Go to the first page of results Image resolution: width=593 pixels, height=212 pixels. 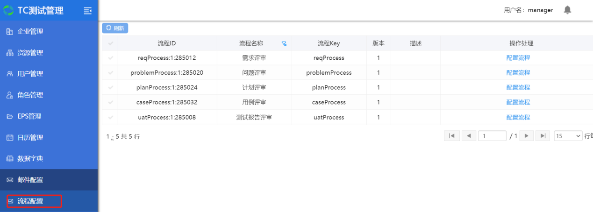[x=451, y=136]
